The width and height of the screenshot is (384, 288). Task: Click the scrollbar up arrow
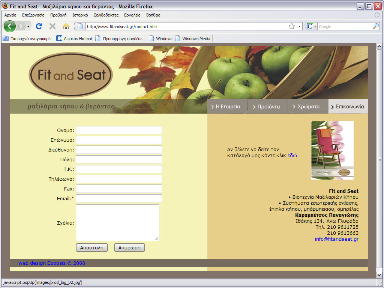[379, 46]
